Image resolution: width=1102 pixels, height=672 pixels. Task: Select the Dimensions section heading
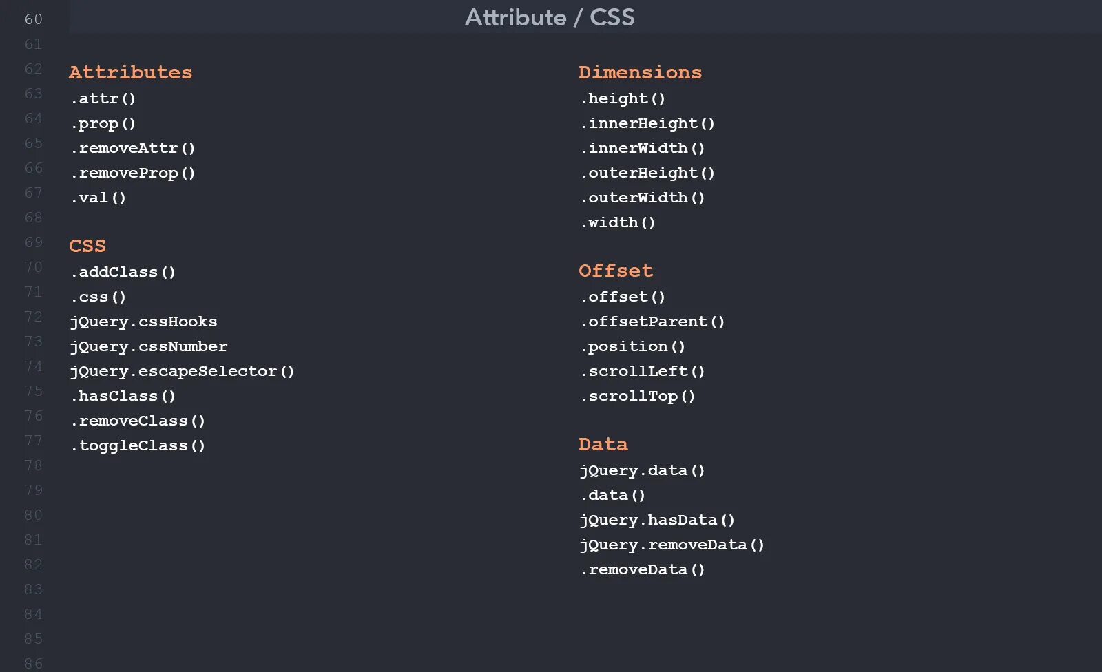pos(640,72)
